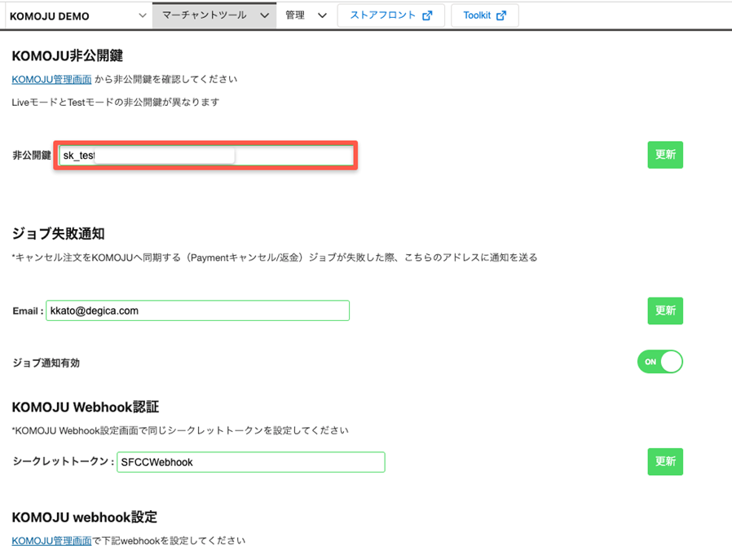This screenshot has height=559, width=732.
Task: Open the 管理 menu
Action: point(306,15)
